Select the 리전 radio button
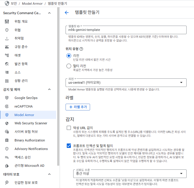 click(x=69, y=56)
